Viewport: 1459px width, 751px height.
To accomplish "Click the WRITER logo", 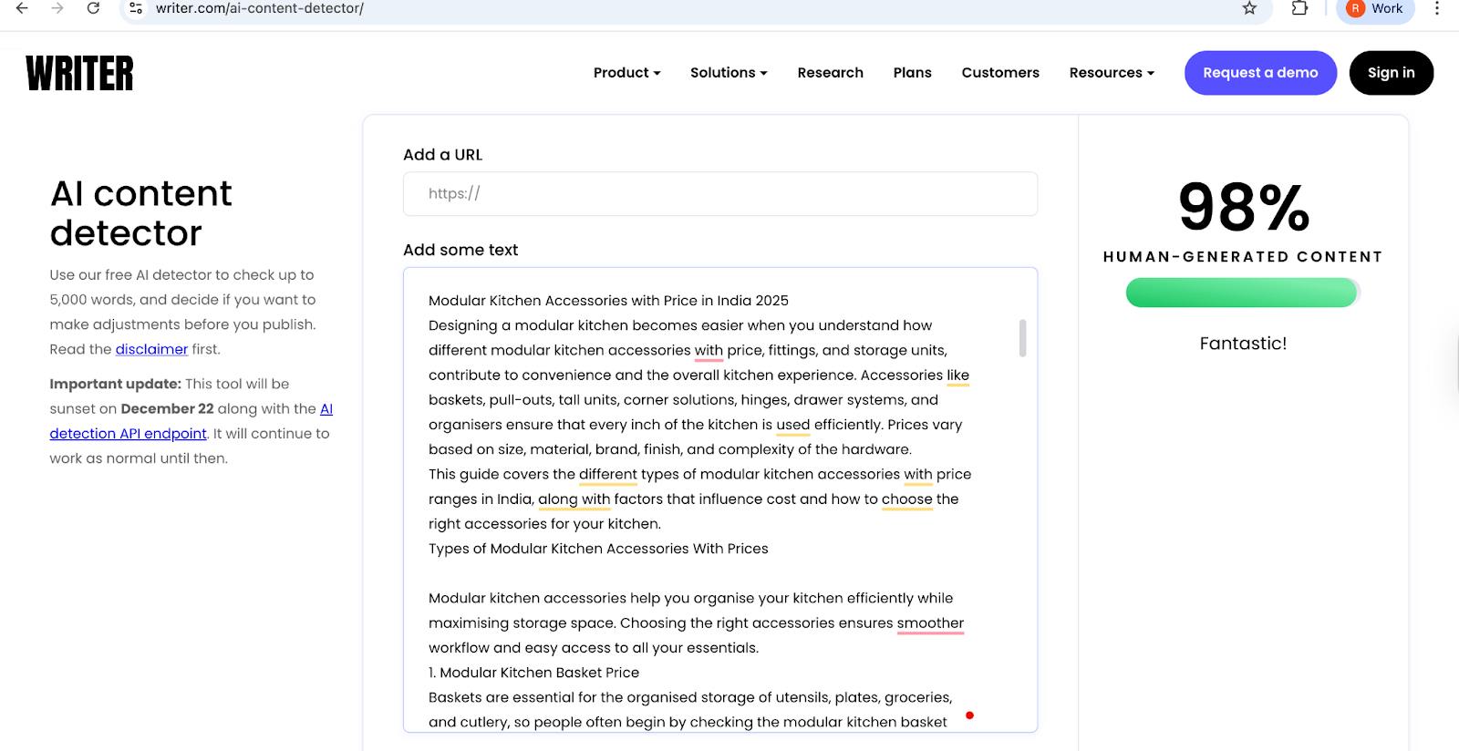I will point(79,73).
